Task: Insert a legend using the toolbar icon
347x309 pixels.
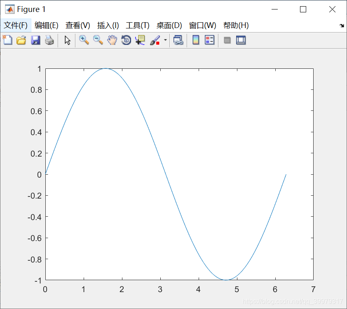Action: [x=210, y=40]
